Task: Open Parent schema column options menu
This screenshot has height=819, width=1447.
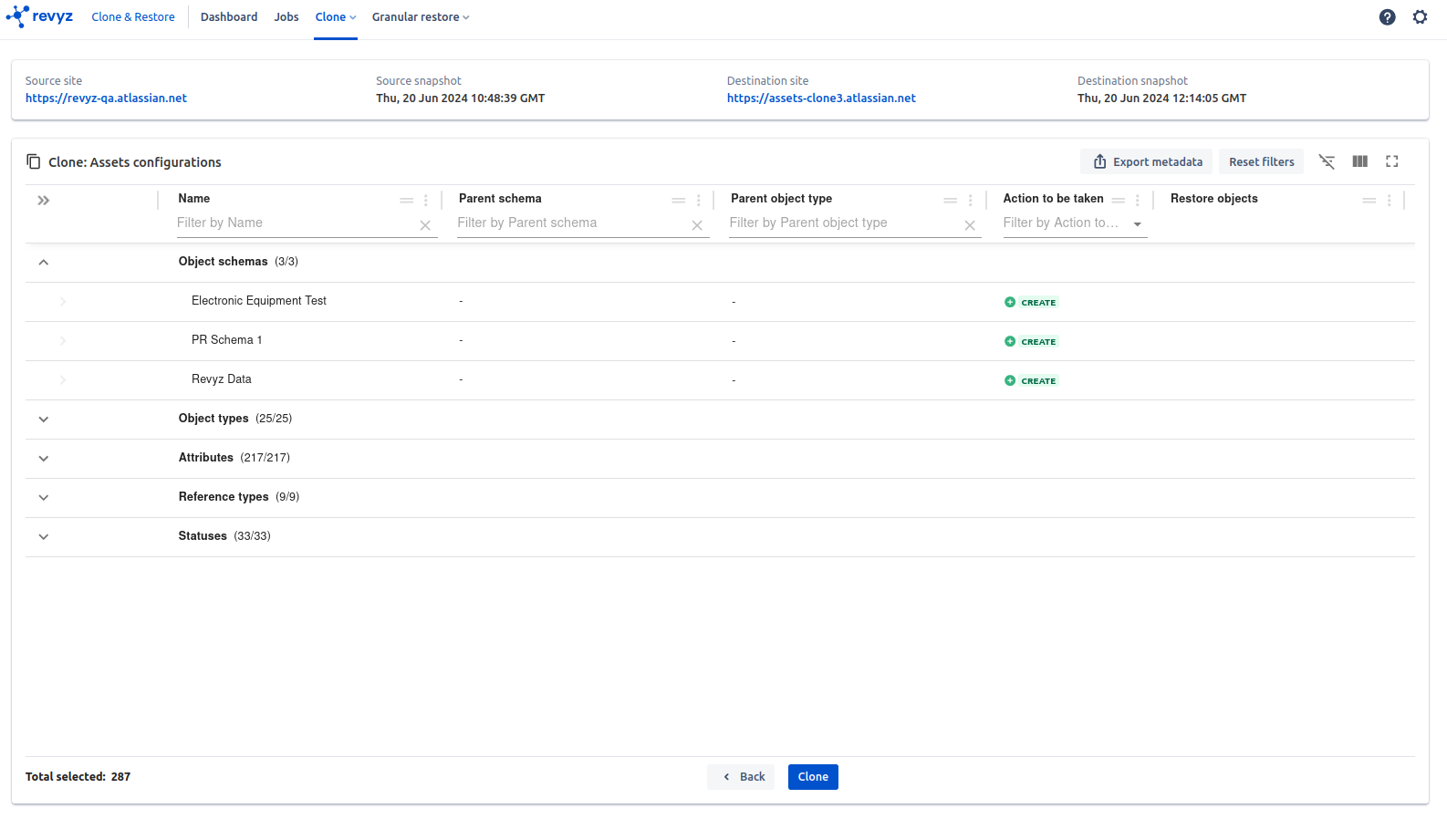Action: (x=698, y=201)
